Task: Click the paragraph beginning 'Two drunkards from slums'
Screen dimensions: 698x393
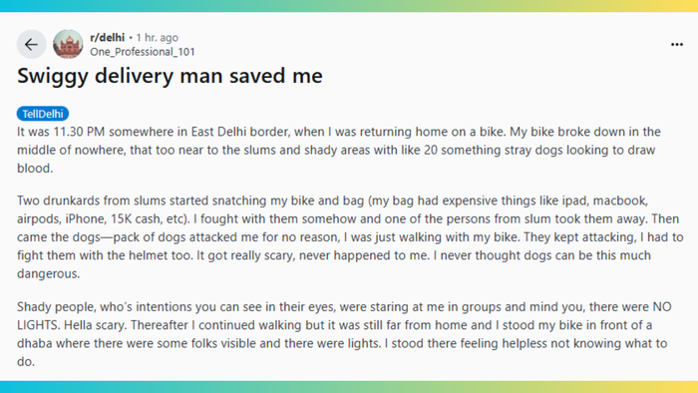Action: pyautogui.click(x=350, y=236)
